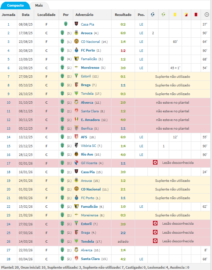Click the red card column icon
Viewport: 212px width, 270px height.
196,15
